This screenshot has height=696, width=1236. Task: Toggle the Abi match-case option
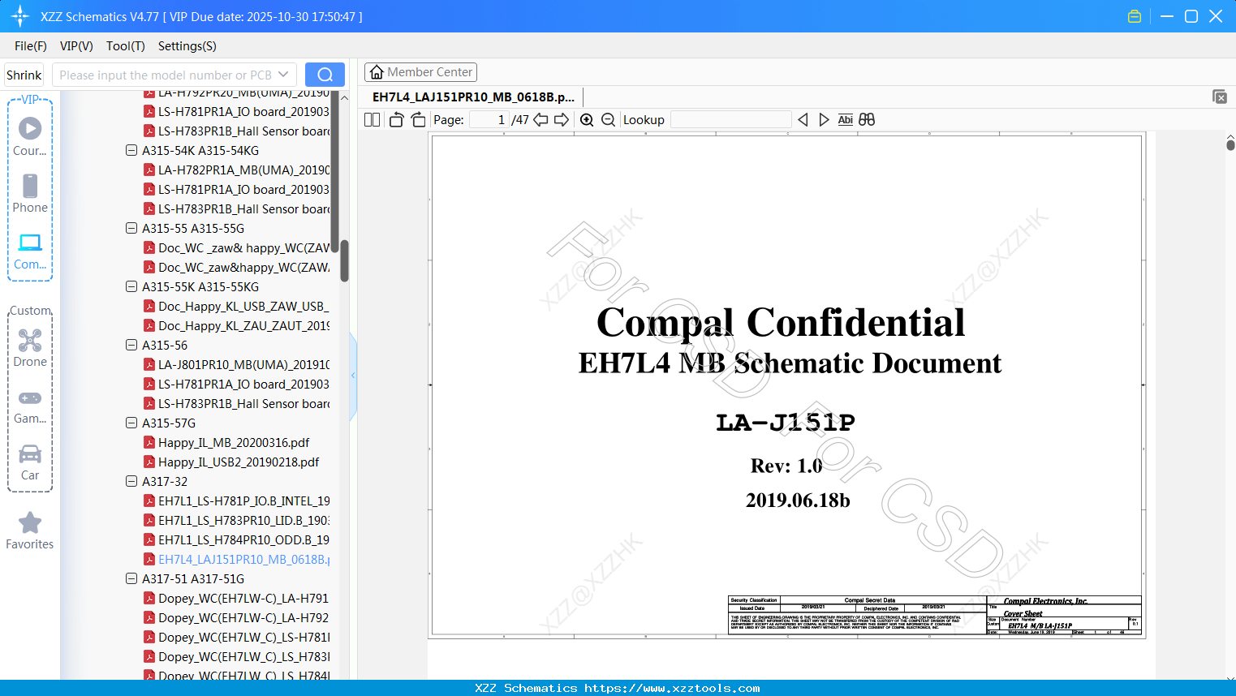(846, 120)
